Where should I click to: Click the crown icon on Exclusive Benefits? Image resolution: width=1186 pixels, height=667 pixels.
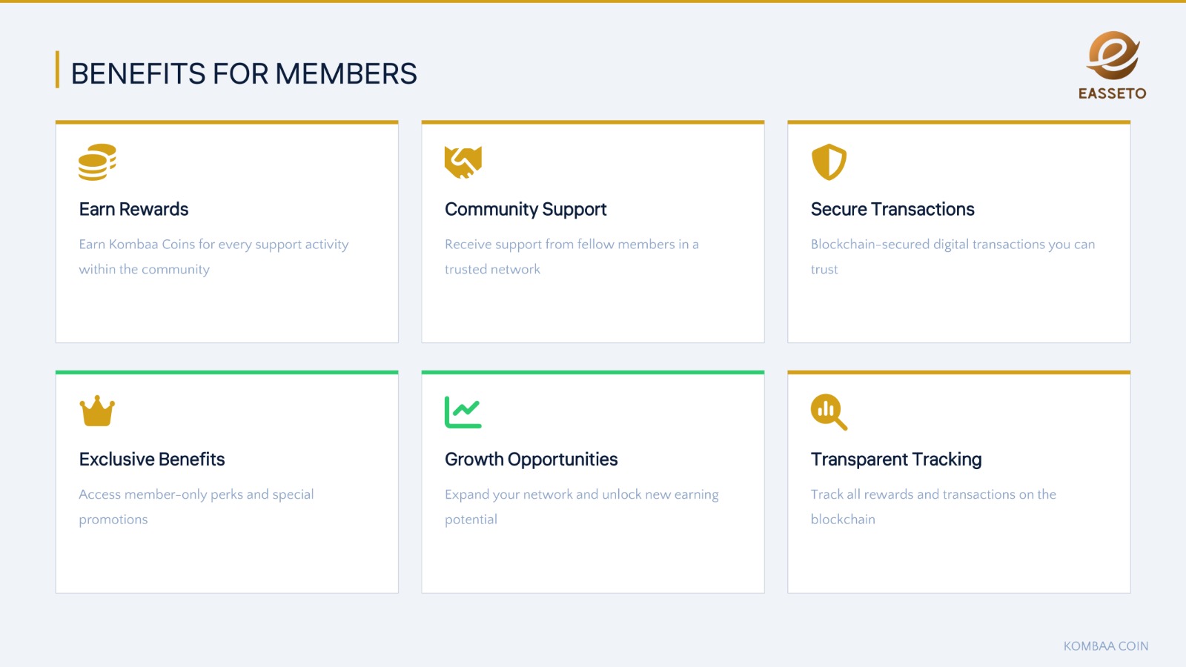(x=97, y=411)
